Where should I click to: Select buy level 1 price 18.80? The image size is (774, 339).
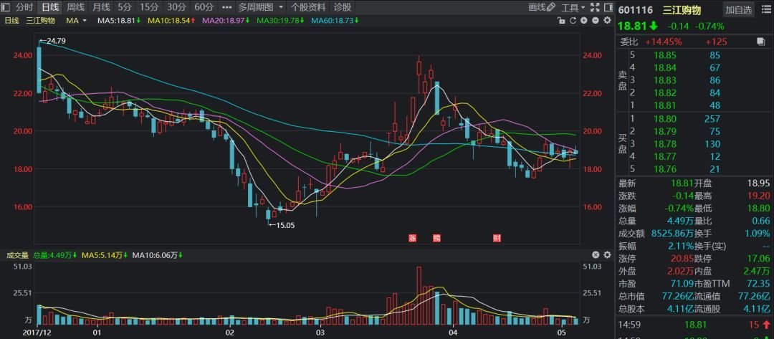pos(665,119)
